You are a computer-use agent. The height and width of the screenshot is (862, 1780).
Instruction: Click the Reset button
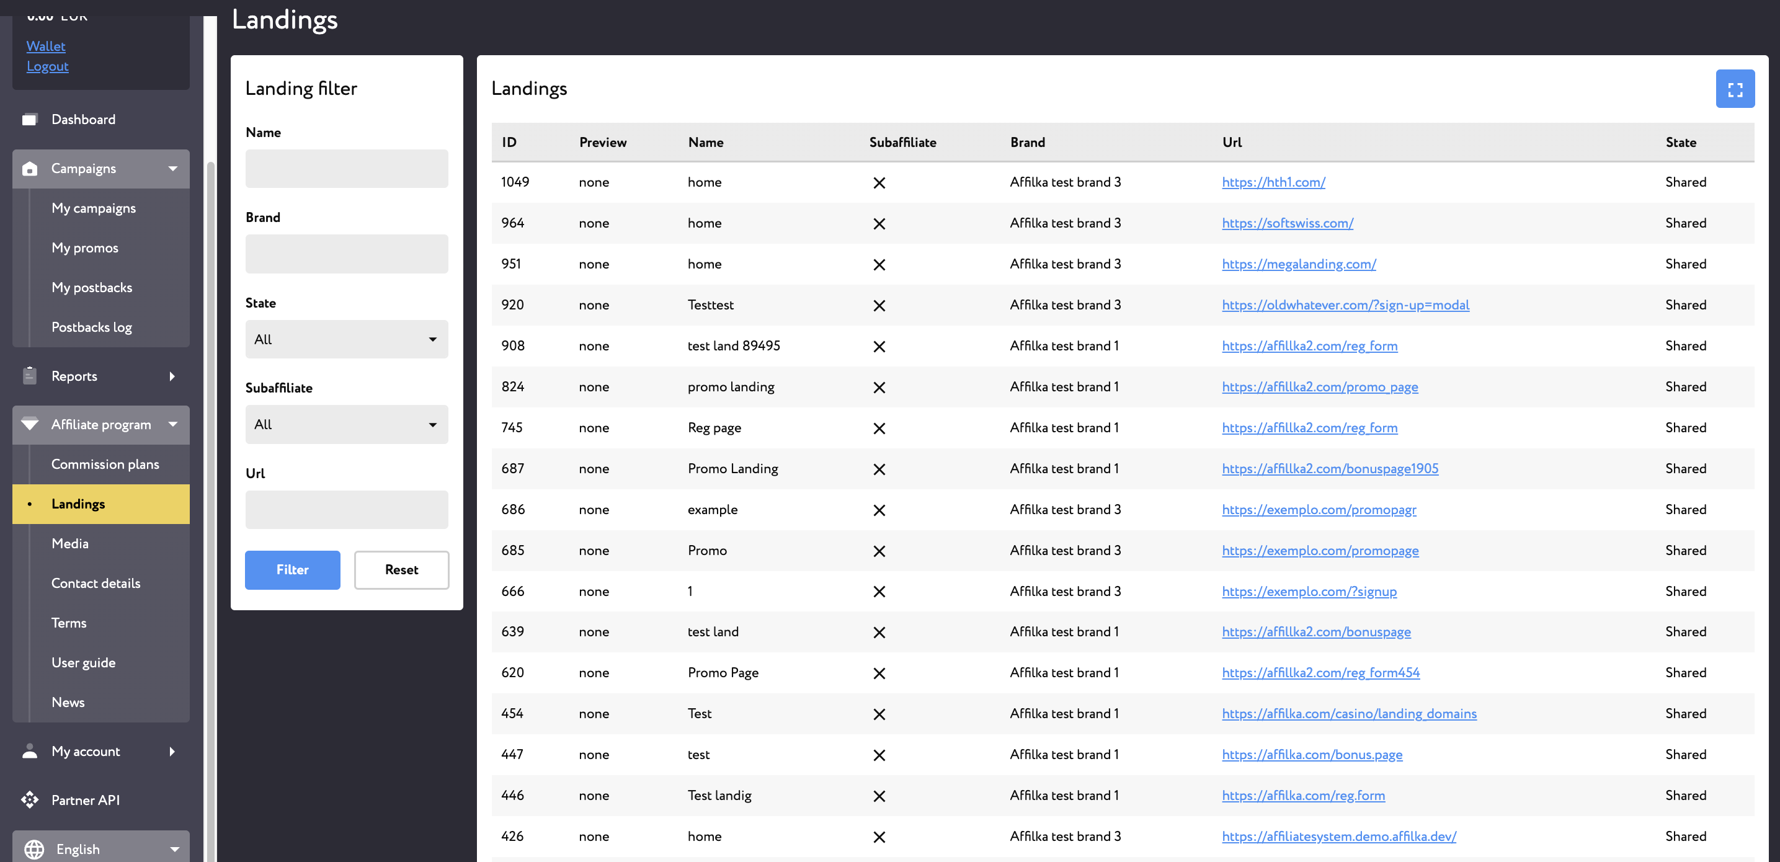pos(401,570)
